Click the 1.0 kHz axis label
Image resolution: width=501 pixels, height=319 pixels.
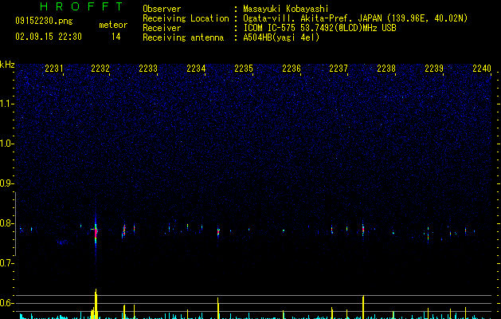point(7,144)
